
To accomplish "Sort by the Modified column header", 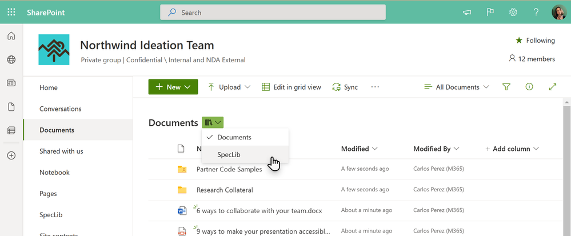I will click(359, 149).
